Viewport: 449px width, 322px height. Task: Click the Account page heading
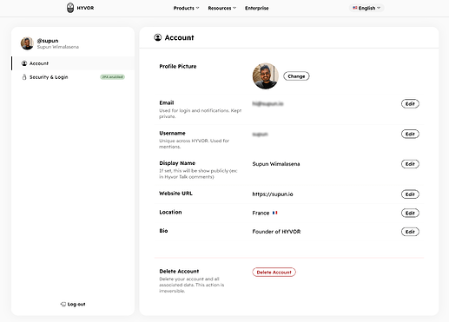tap(179, 37)
